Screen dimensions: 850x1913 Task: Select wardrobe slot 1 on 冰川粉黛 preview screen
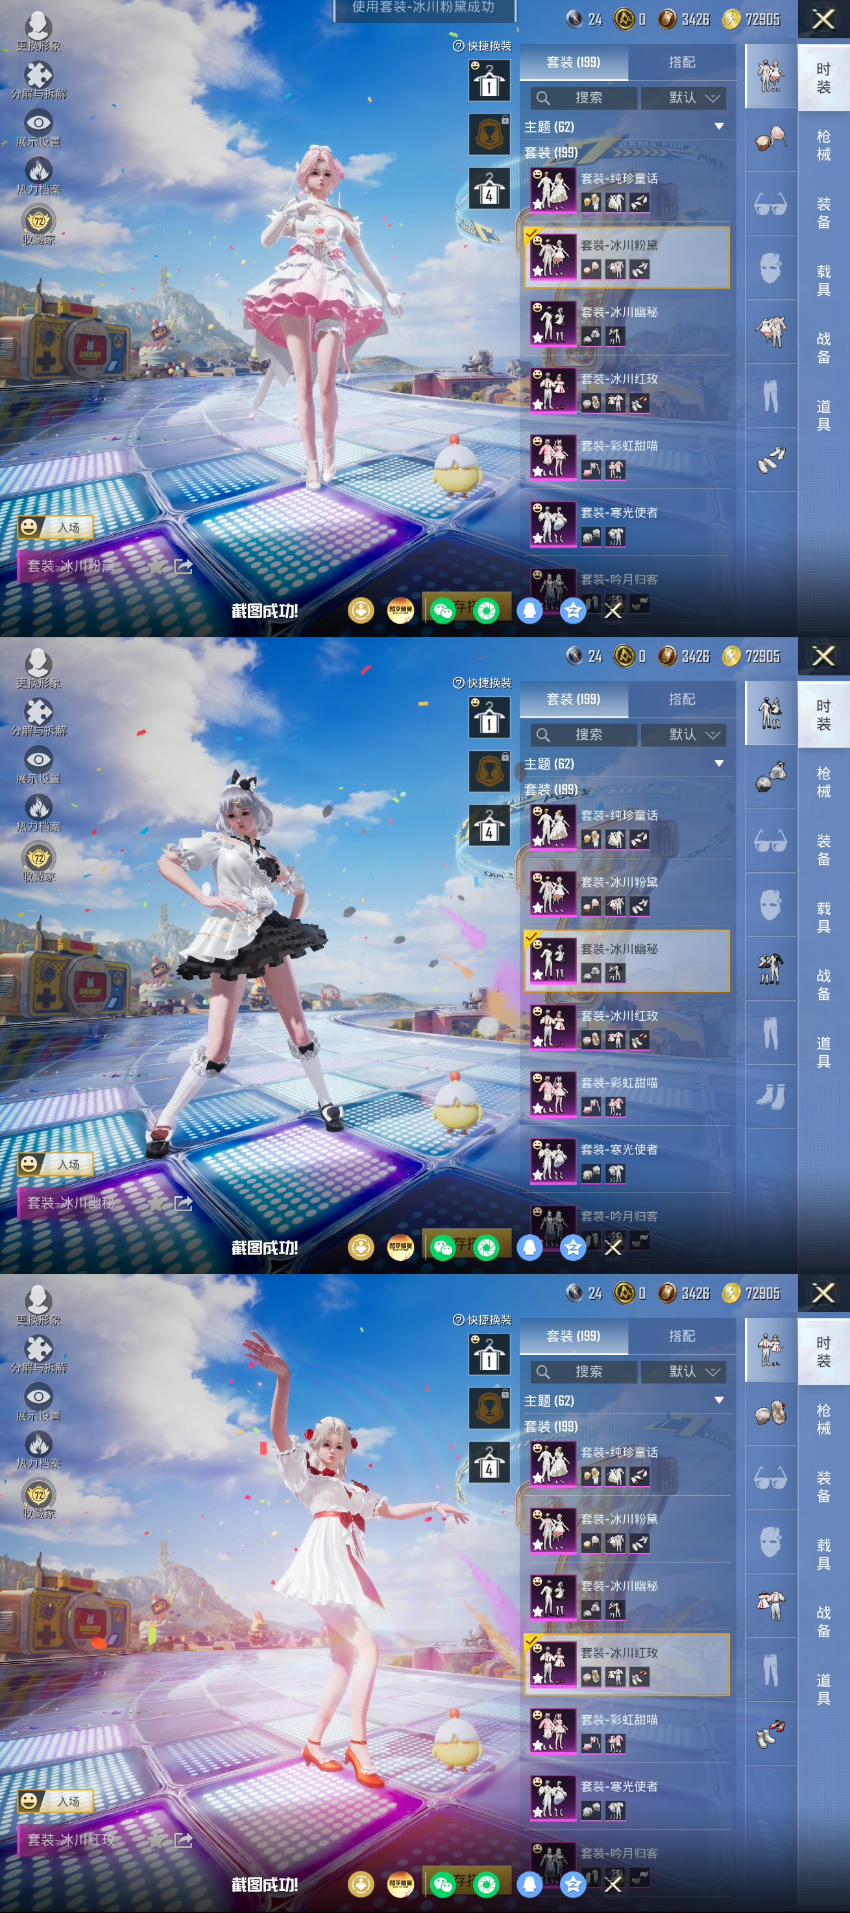pos(489,79)
